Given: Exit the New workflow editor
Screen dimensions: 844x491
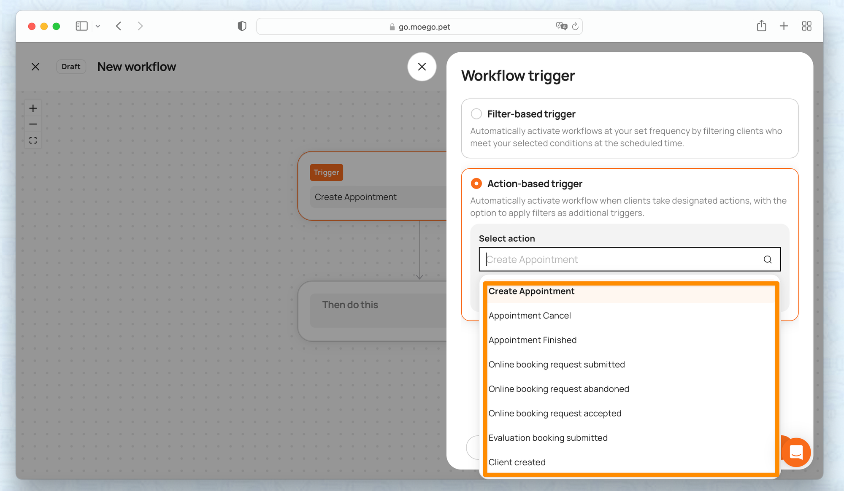Looking at the screenshot, I should (x=35, y=67).
